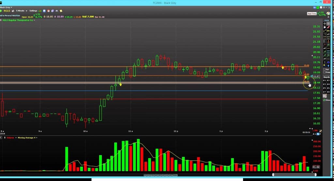Select the red eraser tool
The width and height of the screenshot is (334, 181).
click(x=328, y=27)
